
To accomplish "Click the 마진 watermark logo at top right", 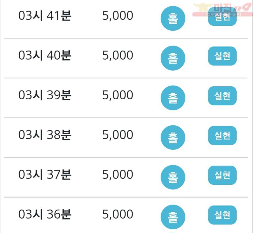I will [223, 9].
